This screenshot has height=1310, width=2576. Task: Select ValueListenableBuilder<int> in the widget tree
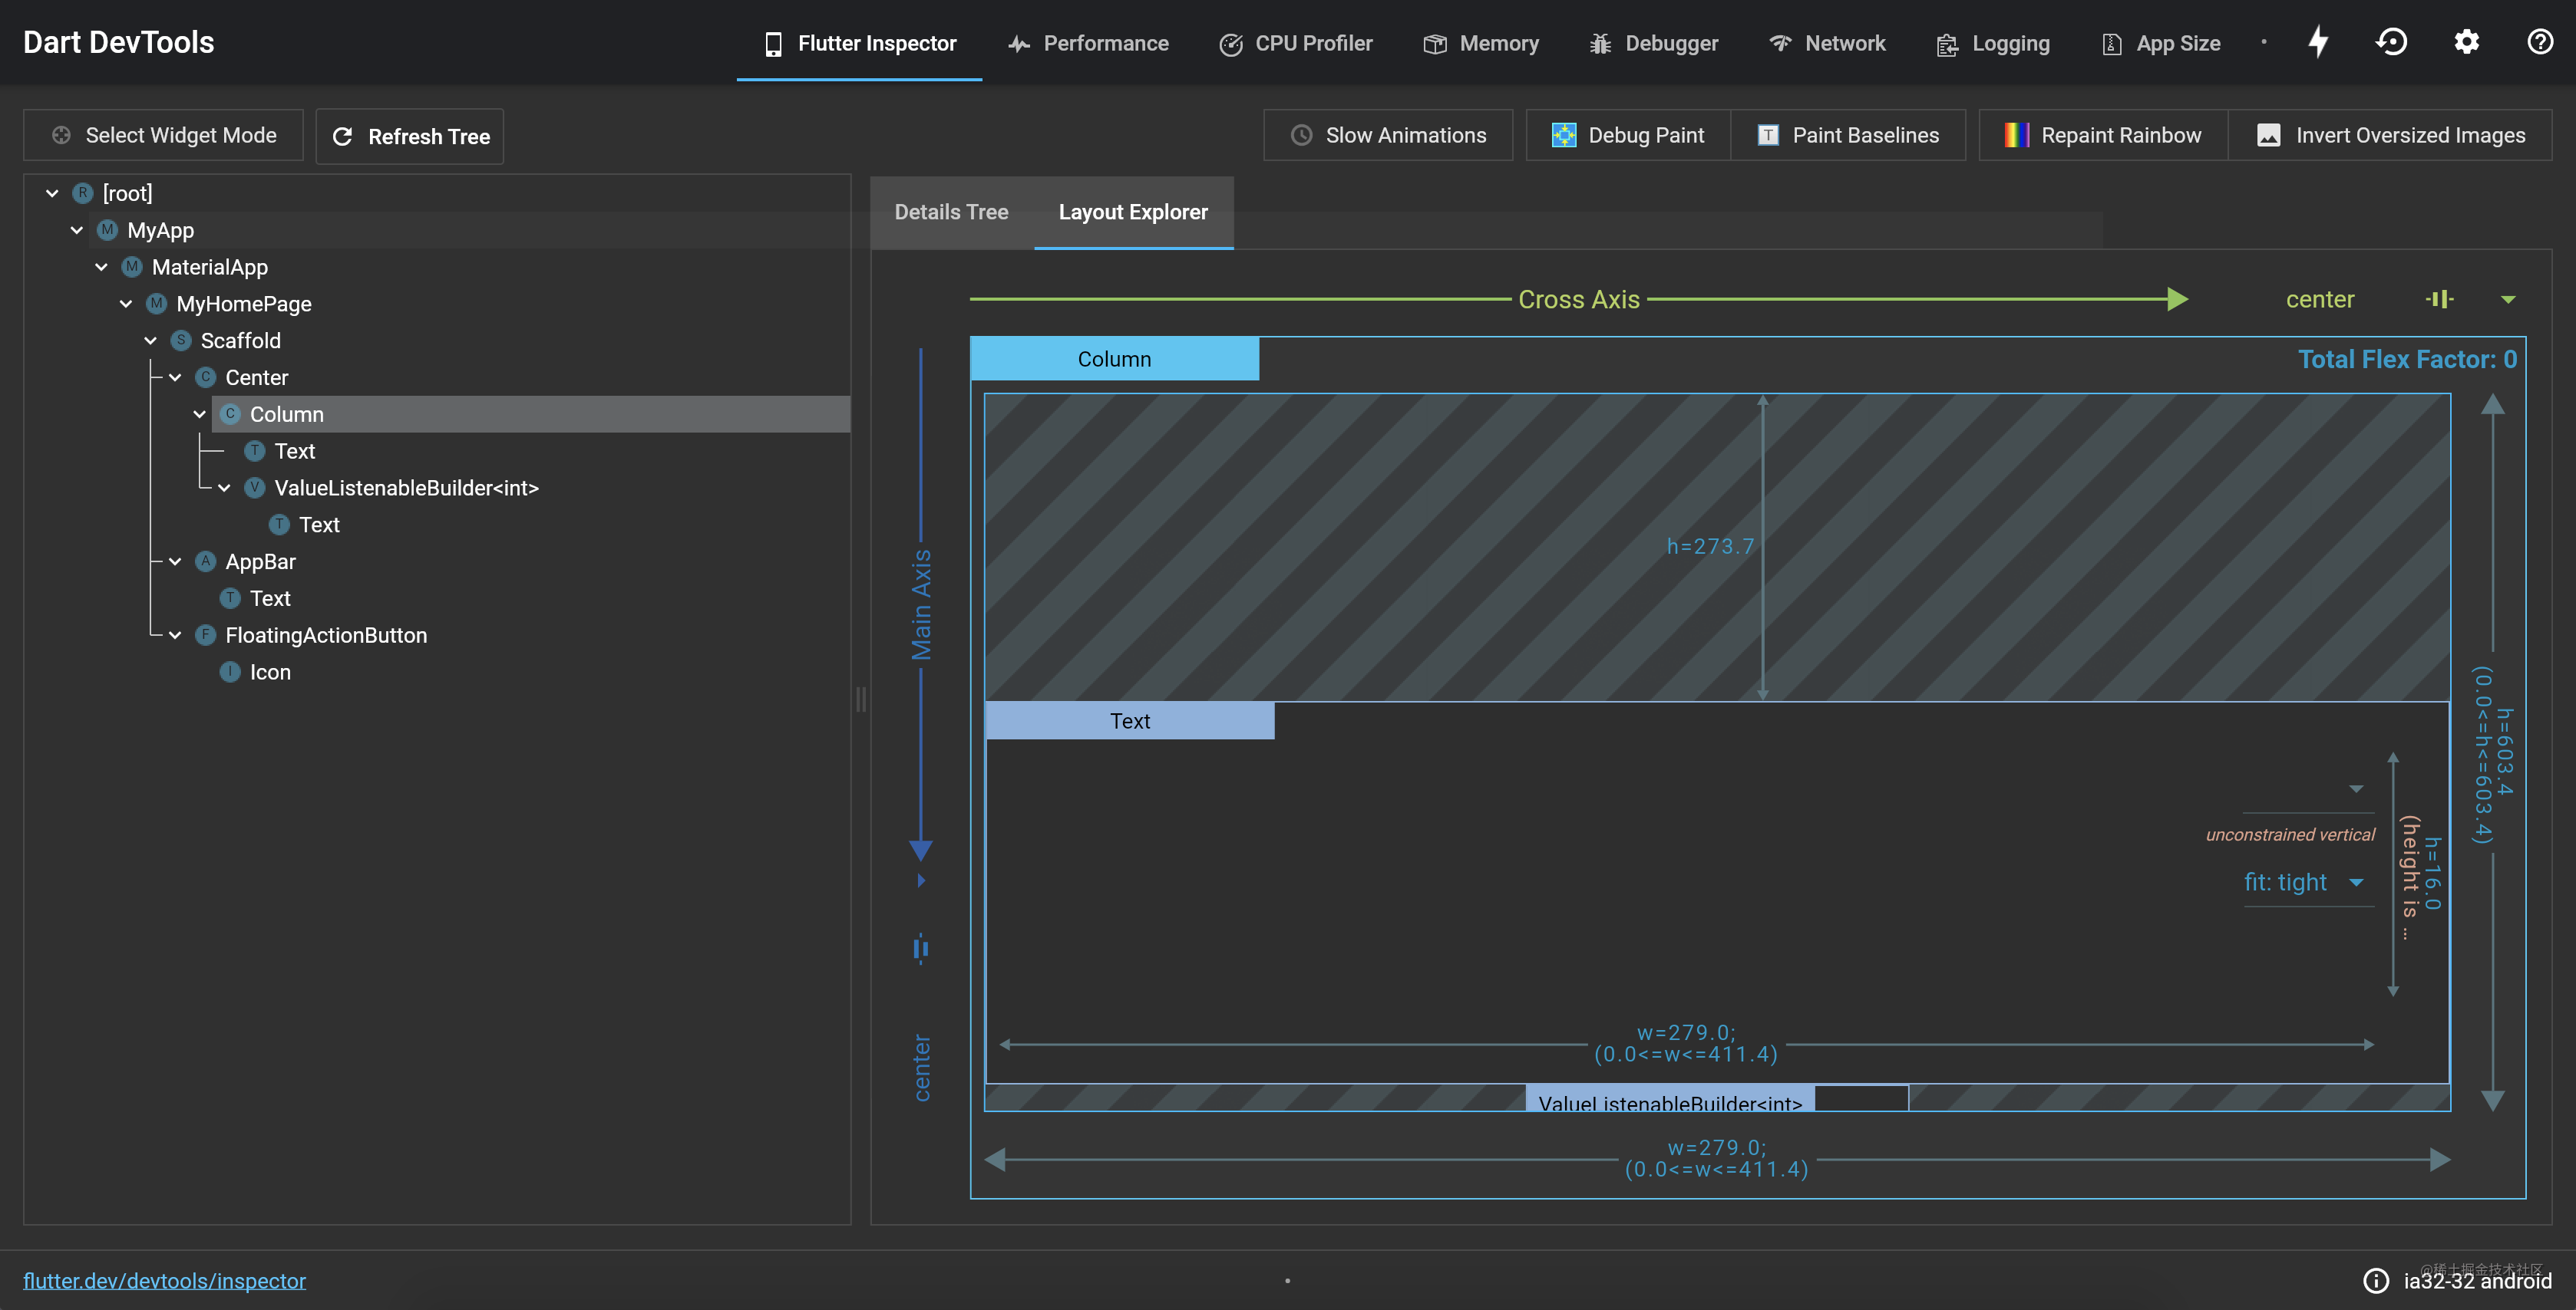point(406,488)
